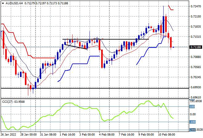Click the 0.70565 price scale label

tap(196, 67)
